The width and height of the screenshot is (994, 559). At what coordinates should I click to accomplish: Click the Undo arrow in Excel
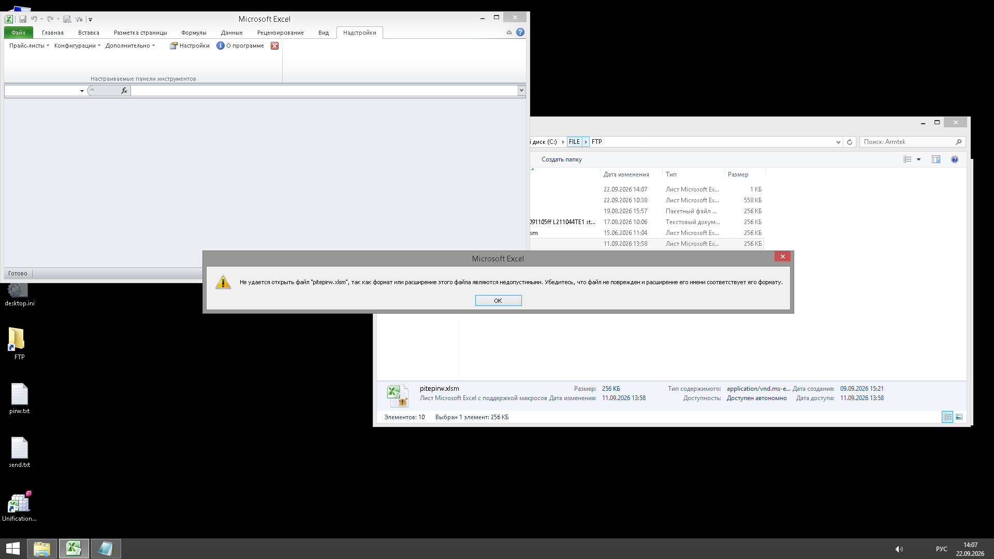click(34, 19)
